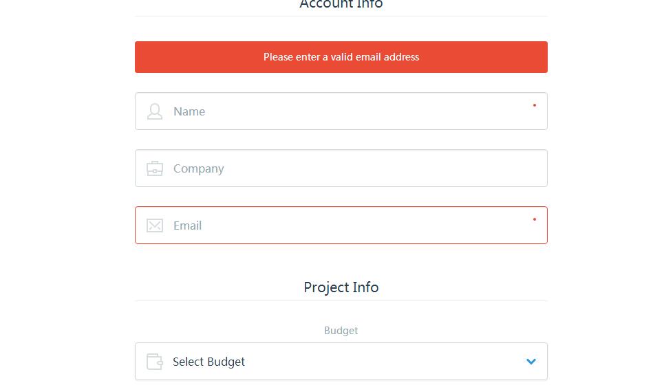Click the 'Company' placeholder text
Screen dimensions: 653x385
coord(199,168)
